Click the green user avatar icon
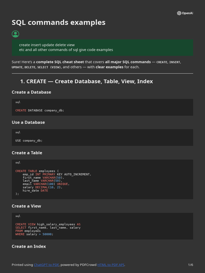The height and width of the screenshot is (273, 205). click(x=15, y=34)
